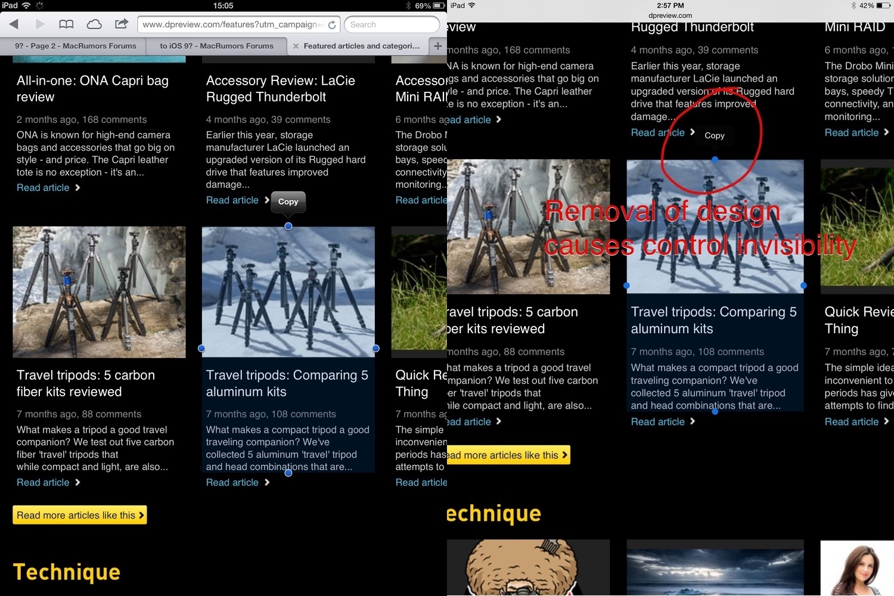Open Read article under aluminum kits, left screenshot

[237, 482]
